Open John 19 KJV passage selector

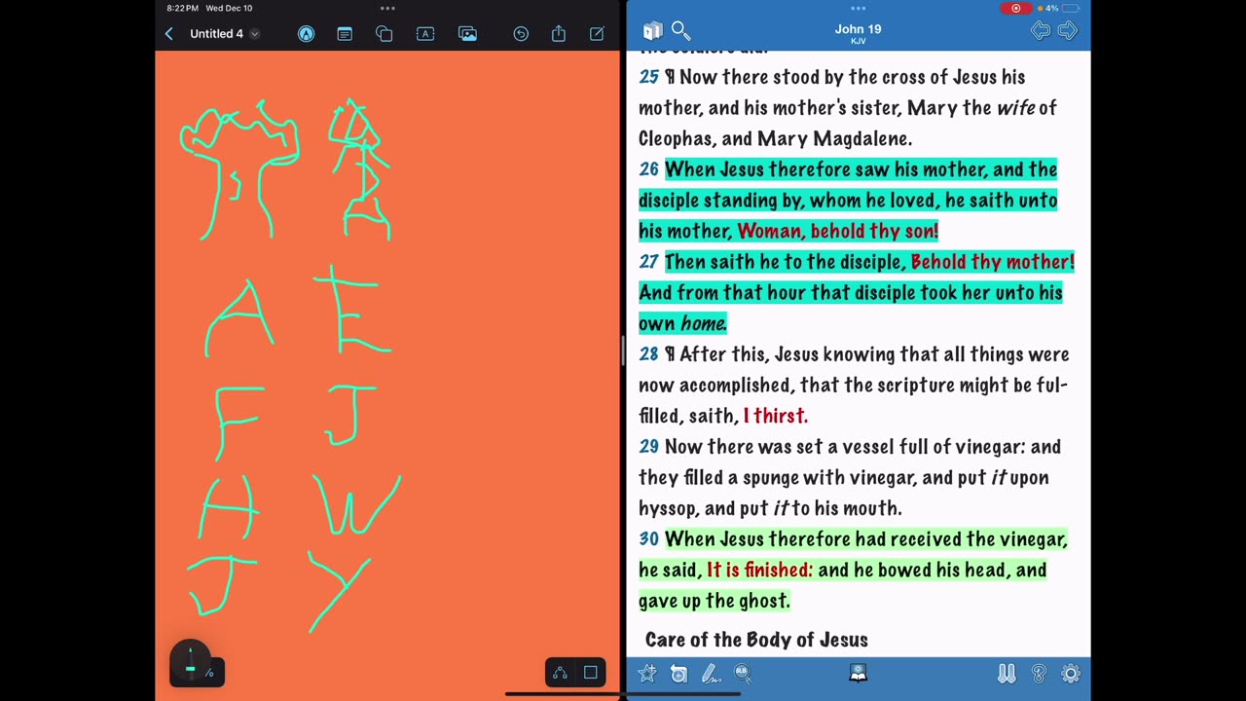(858, 33)
